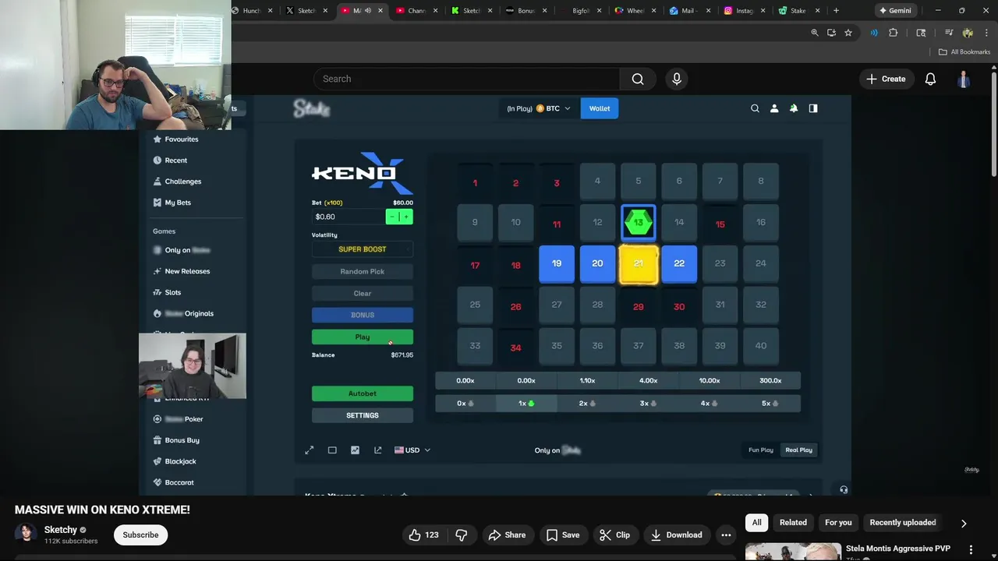Select Fun Play mode
Screen dimensions: 998x561
(761, 450)
